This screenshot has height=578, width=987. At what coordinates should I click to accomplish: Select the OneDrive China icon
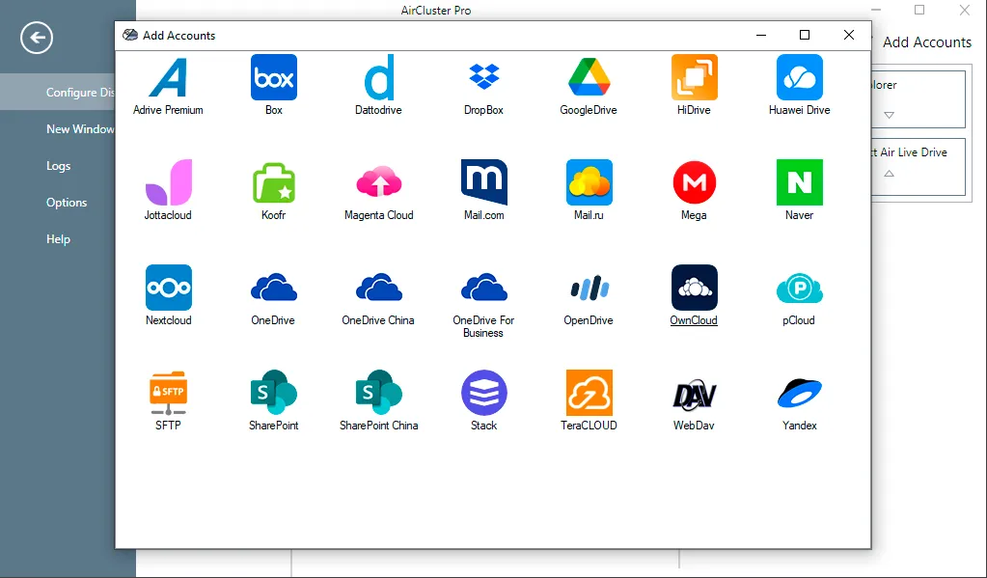(x=379, y=288)
